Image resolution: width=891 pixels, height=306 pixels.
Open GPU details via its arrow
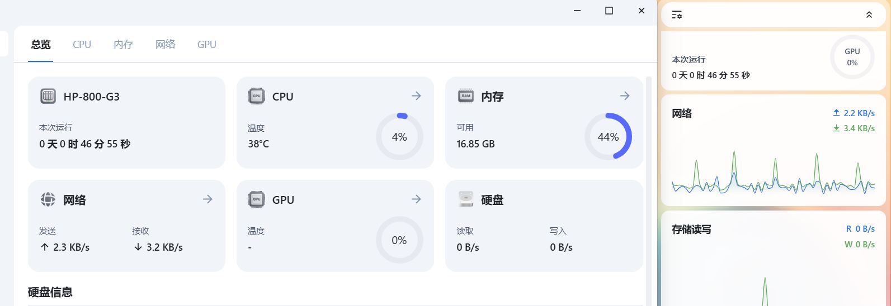[416, 199]
